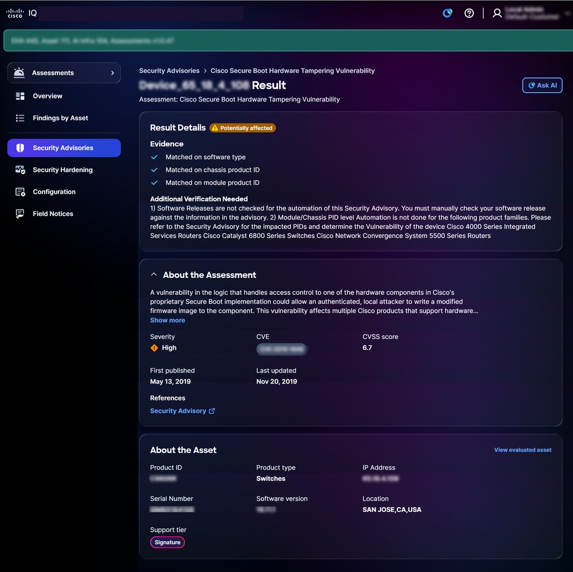Click Show more in assessment description
Image resolution: width=573 pixels, height=572 pixels.
[167, 320]
